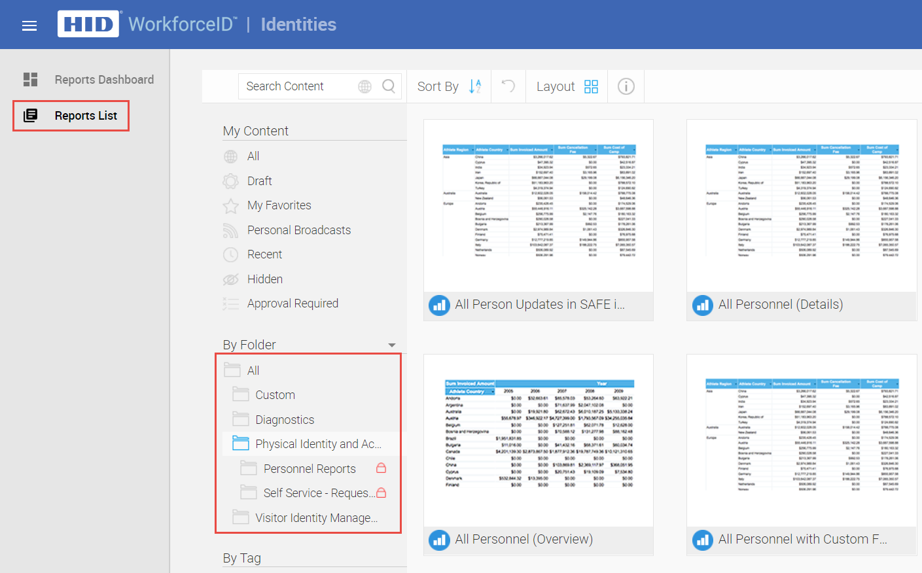This screenshot has width=922, height=573.
Task: Click the lock icon on Self Service folder
Action: pyautogui.click(x=381, y=493)
